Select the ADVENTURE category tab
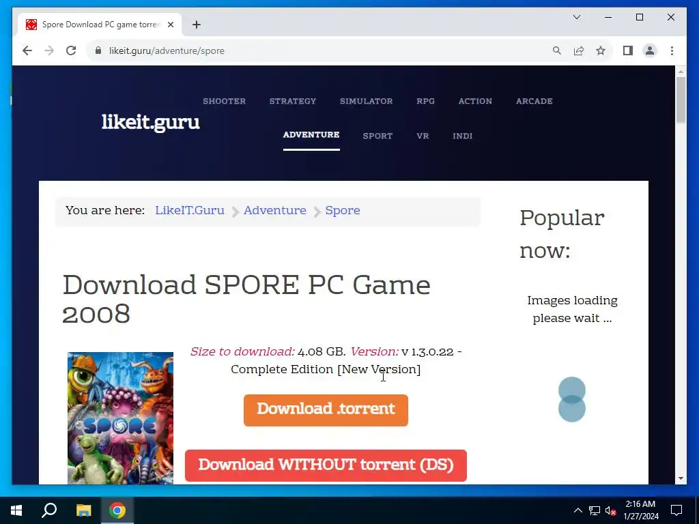Screen dimensions: 699x524 [311, 135]
